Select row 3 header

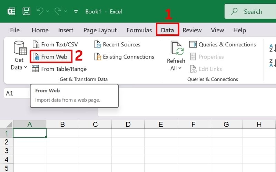(7, 151)
